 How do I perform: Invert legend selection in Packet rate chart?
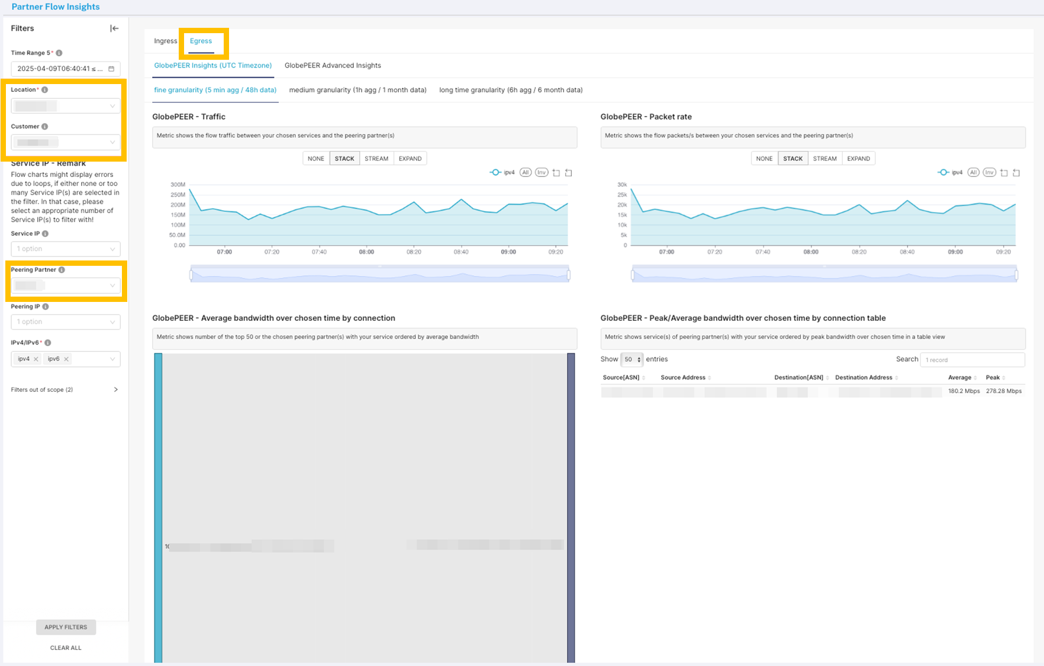tap(990, 172)
